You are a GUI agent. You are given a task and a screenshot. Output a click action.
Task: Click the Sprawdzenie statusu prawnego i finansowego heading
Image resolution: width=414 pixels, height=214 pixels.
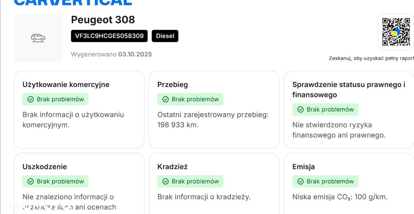click(349, 90)
